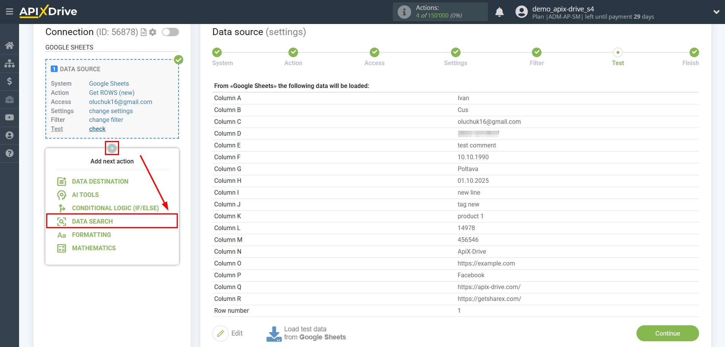725x347 pixels.
Task: Choose Data Search from the action menu
Action: (92, 221)
